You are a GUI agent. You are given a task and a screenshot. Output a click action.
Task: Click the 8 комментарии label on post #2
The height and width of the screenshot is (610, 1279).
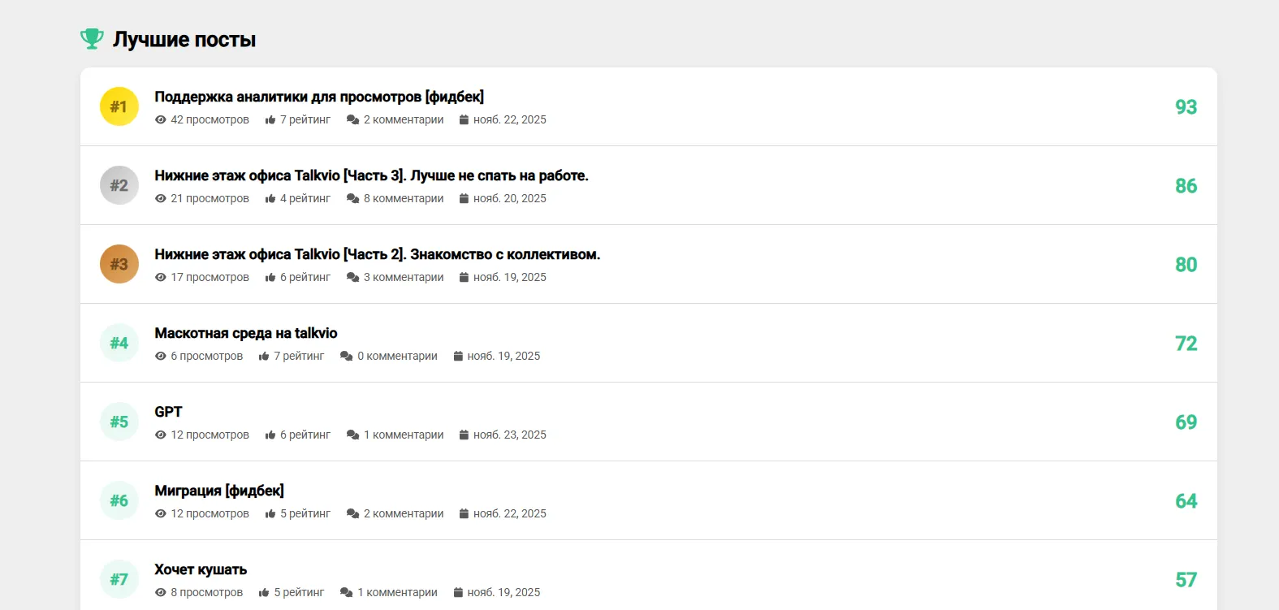(404, 198)
